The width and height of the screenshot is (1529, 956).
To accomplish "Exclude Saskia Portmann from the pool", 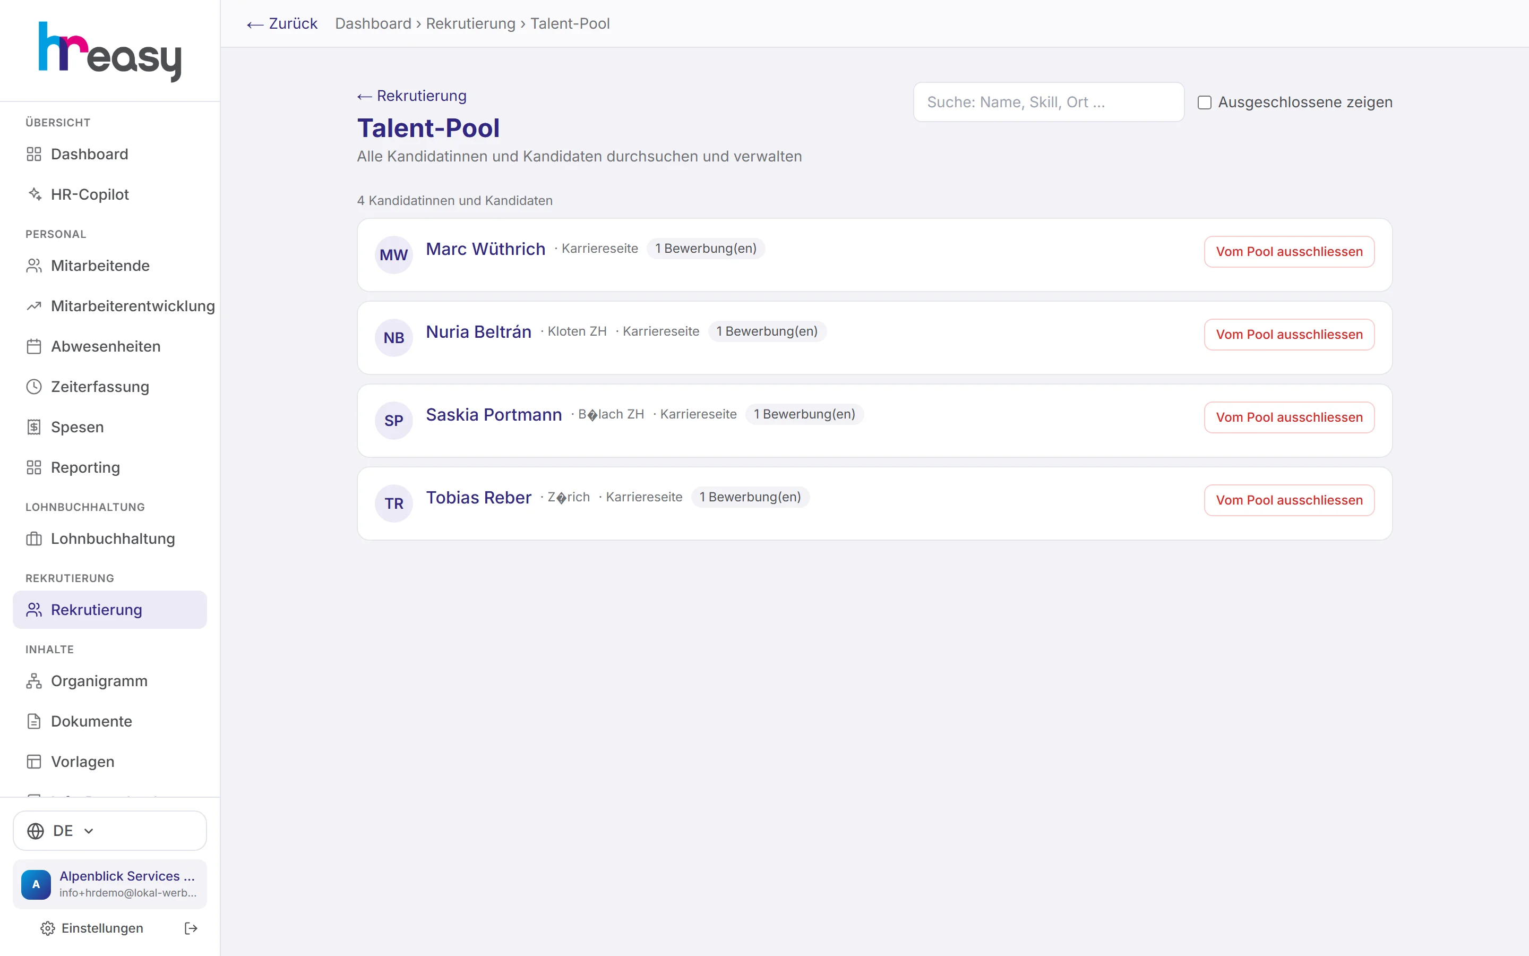I will 1289,417.
